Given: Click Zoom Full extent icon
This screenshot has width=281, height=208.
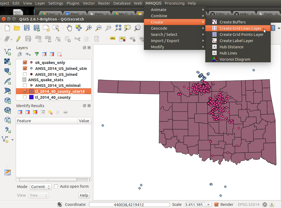Looking at the screenshot, I should pos(118,28).
